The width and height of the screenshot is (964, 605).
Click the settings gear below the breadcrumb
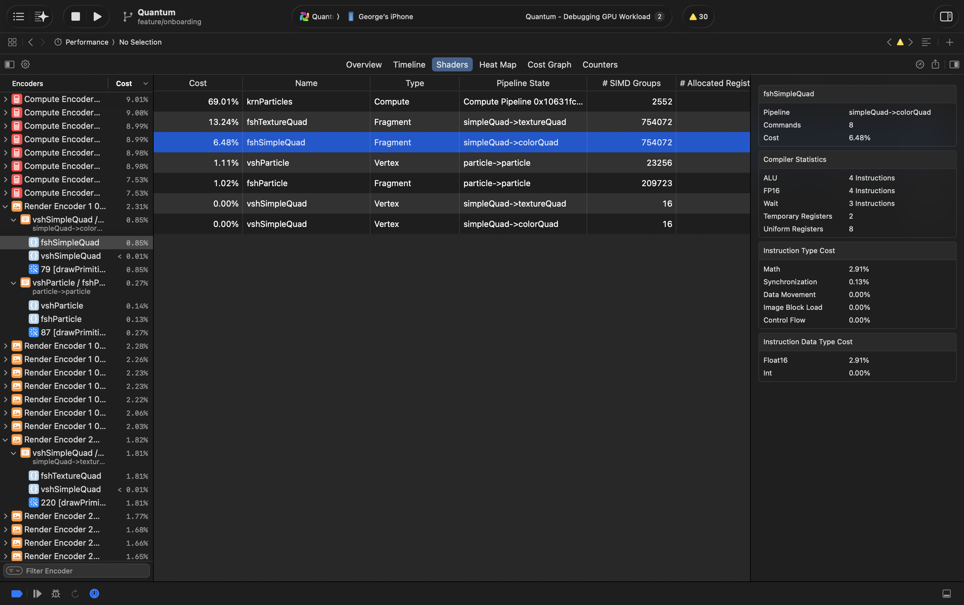(25, 64)
